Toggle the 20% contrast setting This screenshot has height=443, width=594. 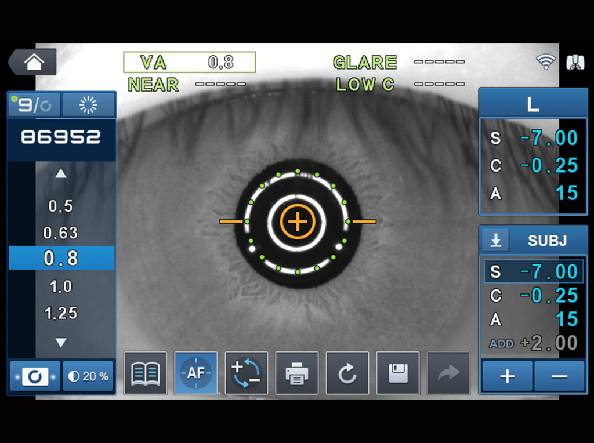[x=88, y=376]
